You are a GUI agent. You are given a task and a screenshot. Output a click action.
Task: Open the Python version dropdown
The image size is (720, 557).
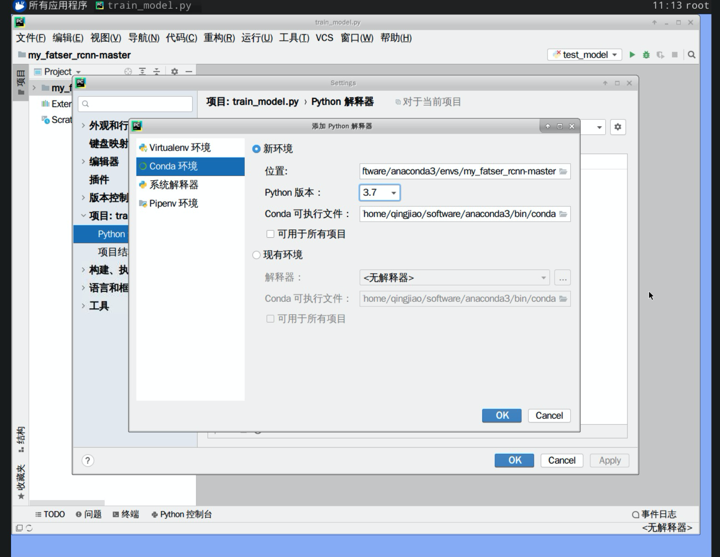coord(379,193)
